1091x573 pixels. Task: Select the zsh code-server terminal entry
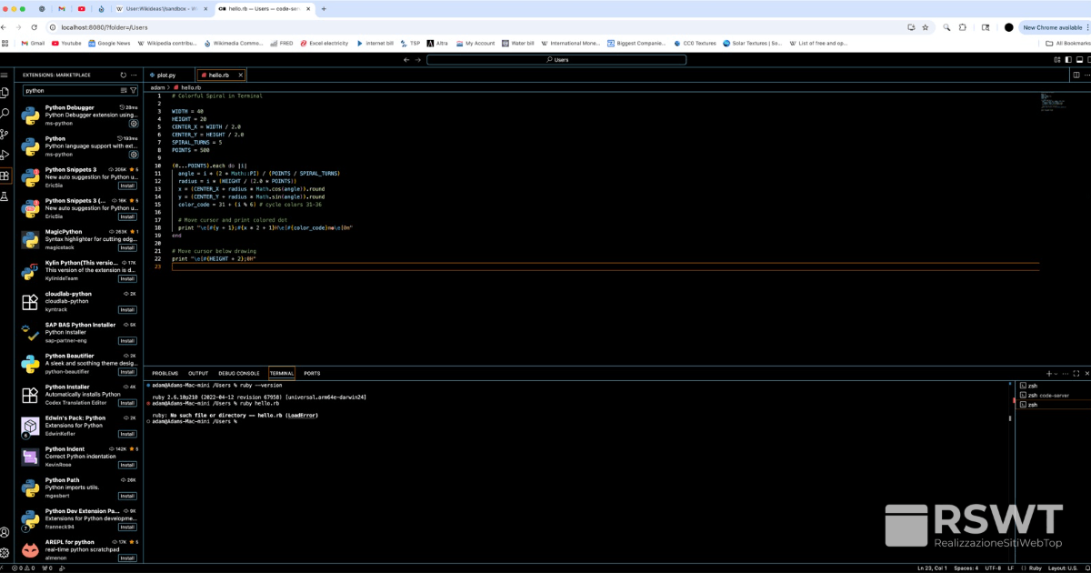tap(1053, 395)
